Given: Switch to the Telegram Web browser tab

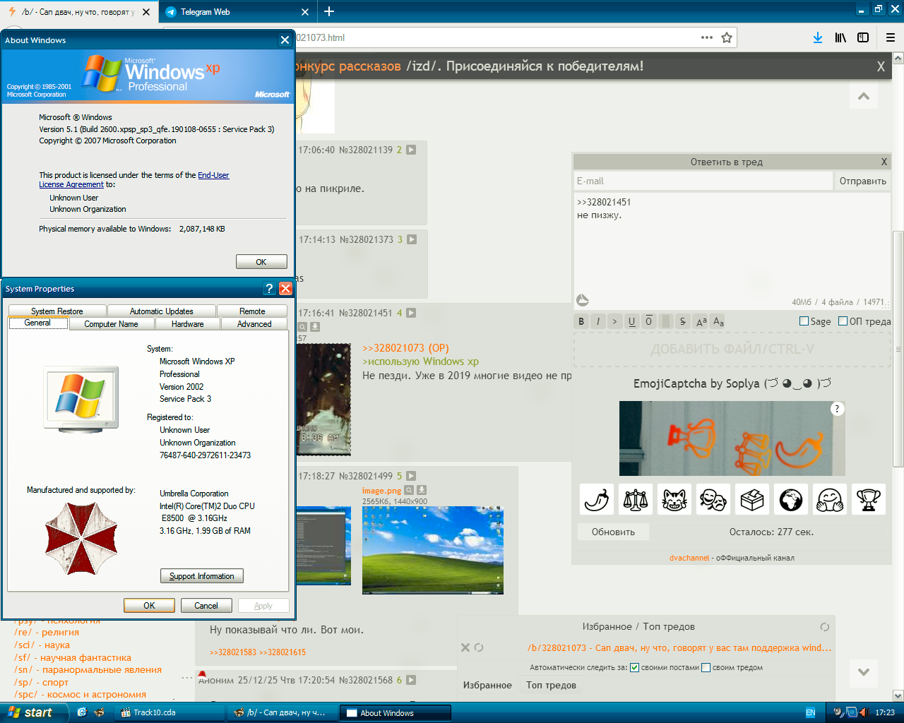Looking at the screenshot, I should (x=237, y=12).
